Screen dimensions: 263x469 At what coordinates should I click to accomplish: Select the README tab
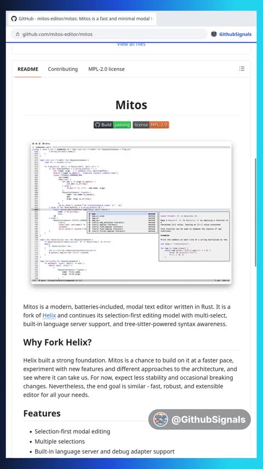click(28, 69)
